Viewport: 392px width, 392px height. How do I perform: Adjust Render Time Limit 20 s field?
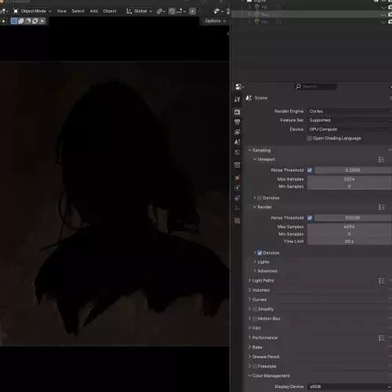click(350, 241)
